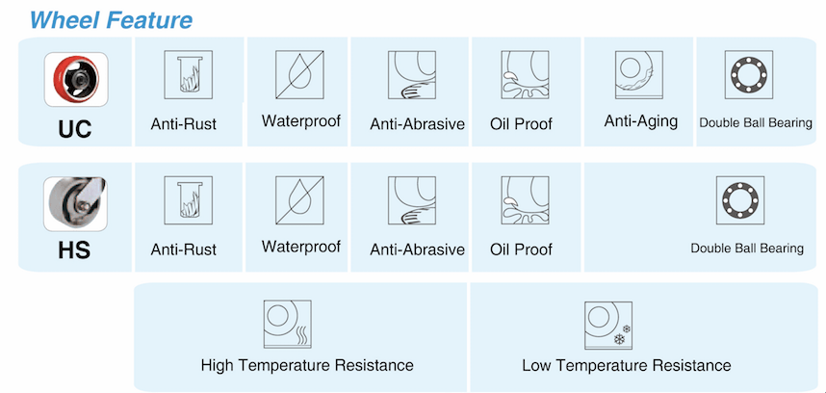Click the UC row Oil Proof icon

pyautogui.click(x=524, y=75)
